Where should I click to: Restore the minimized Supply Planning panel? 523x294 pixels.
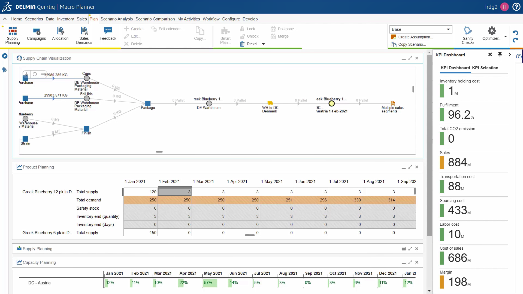[x=404, y=249]
